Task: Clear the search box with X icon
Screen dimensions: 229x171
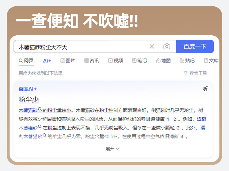Action: [x=152, y=47]
